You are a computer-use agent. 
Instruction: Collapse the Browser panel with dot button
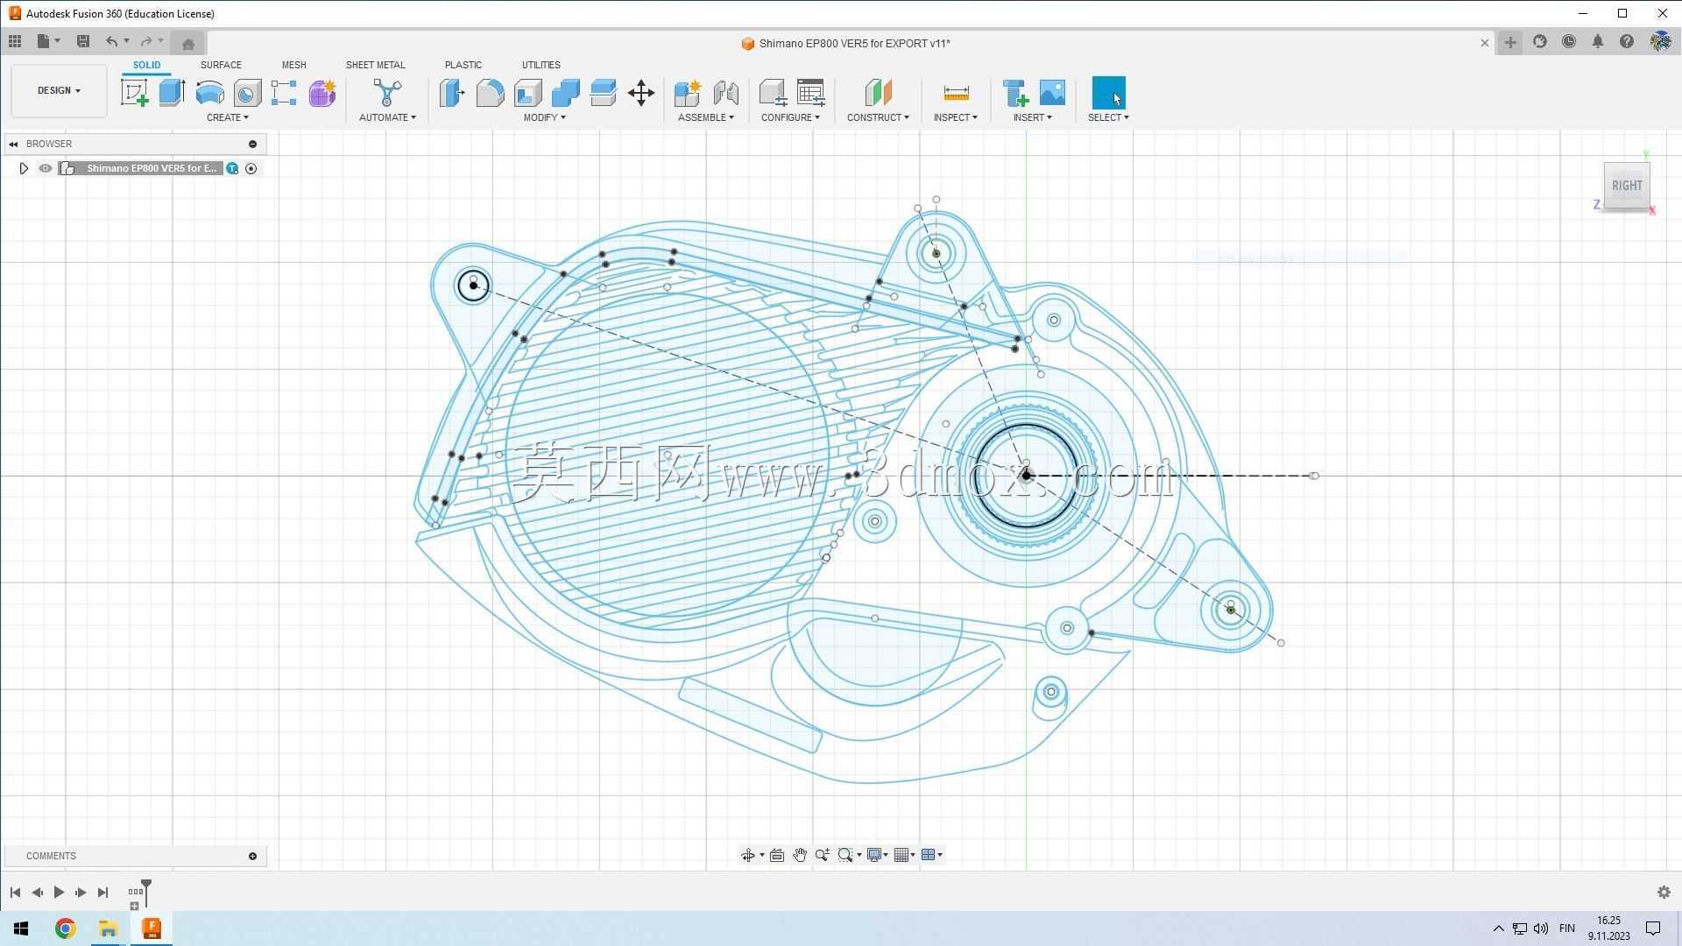coord(253,144)
